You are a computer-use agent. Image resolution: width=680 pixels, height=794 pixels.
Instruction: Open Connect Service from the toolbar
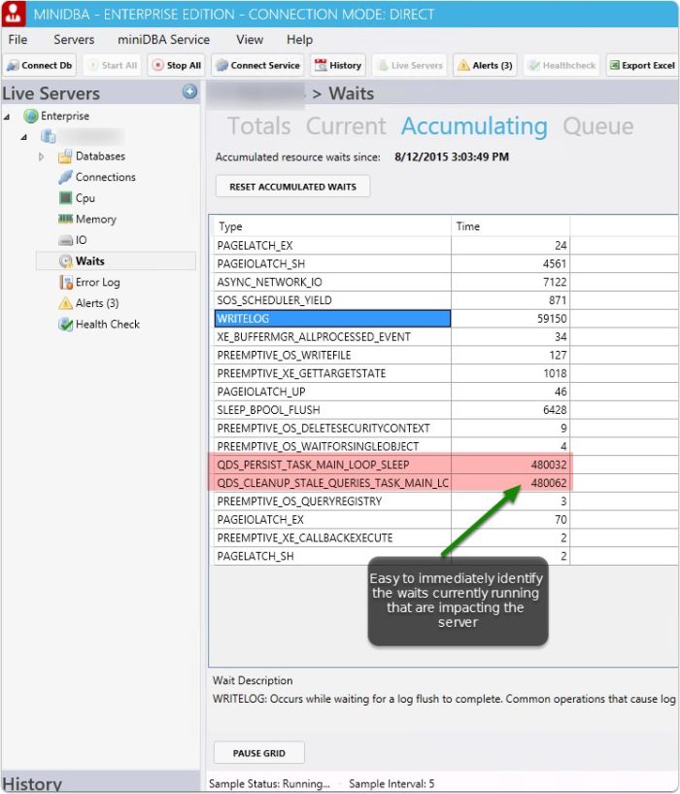point(256,65)
